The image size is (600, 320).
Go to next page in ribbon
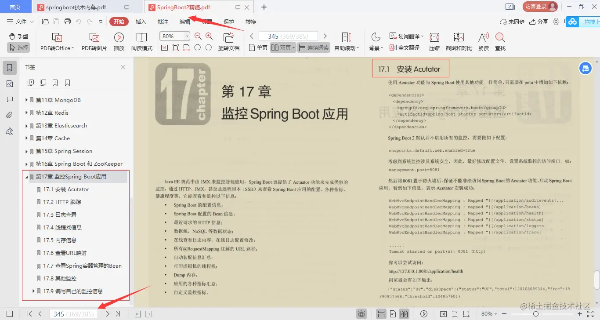click(x=325, y=36)
